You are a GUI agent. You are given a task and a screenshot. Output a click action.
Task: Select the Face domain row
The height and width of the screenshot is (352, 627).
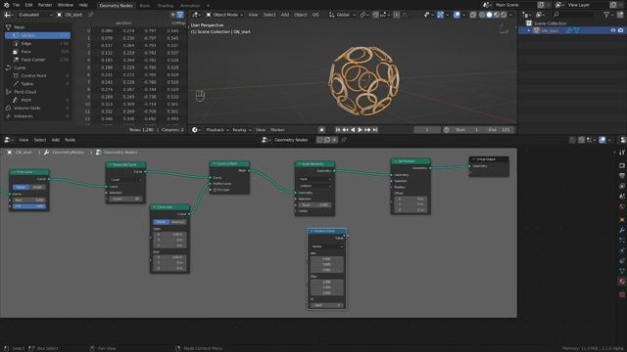[x=37, y=52]
